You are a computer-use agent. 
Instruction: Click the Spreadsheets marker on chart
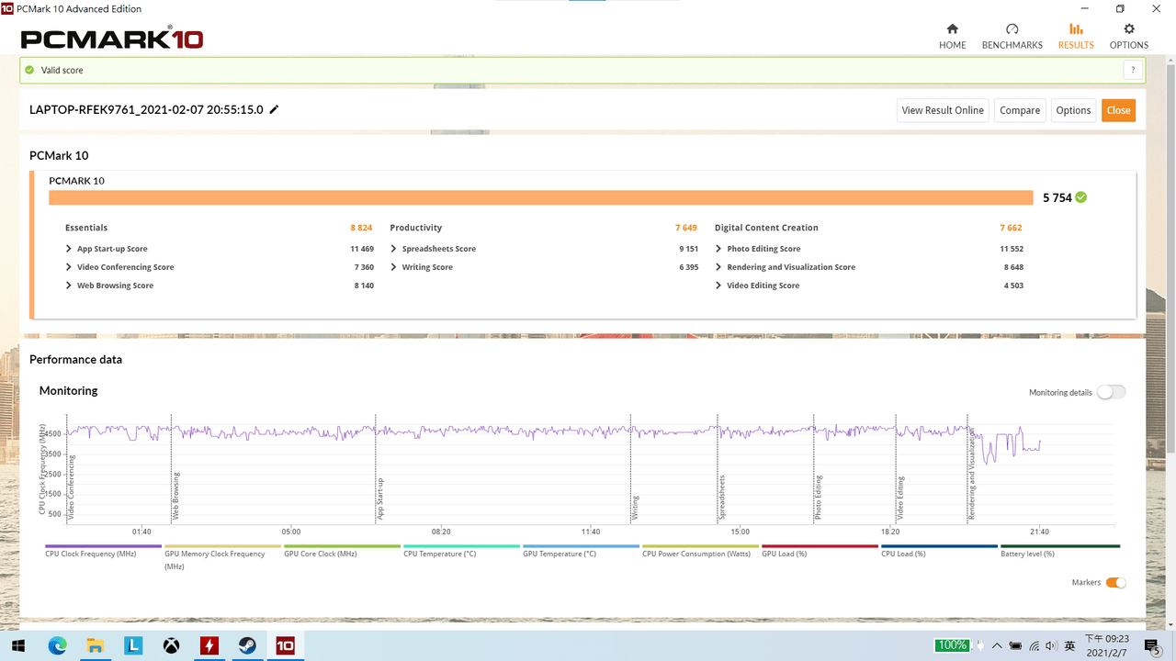click(722, 498)
